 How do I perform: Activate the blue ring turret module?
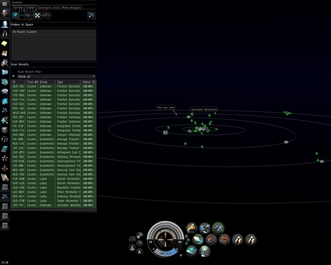205,228
